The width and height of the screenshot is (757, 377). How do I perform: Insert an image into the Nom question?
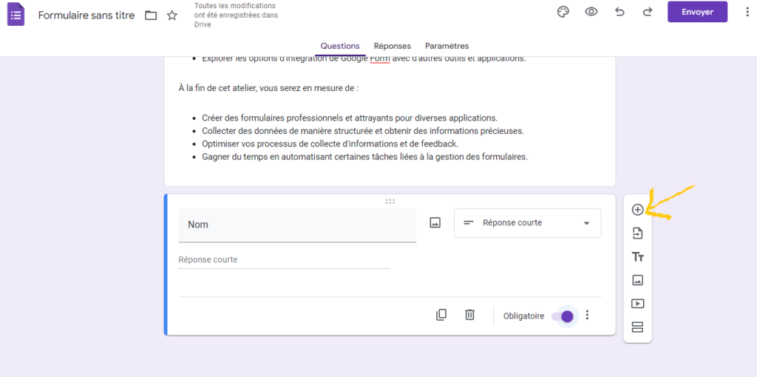[x=435, y=223]
